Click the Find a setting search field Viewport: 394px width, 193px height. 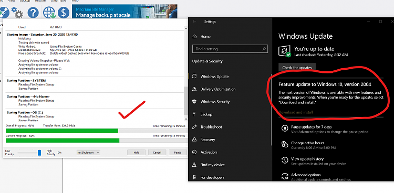coord(230,49)
